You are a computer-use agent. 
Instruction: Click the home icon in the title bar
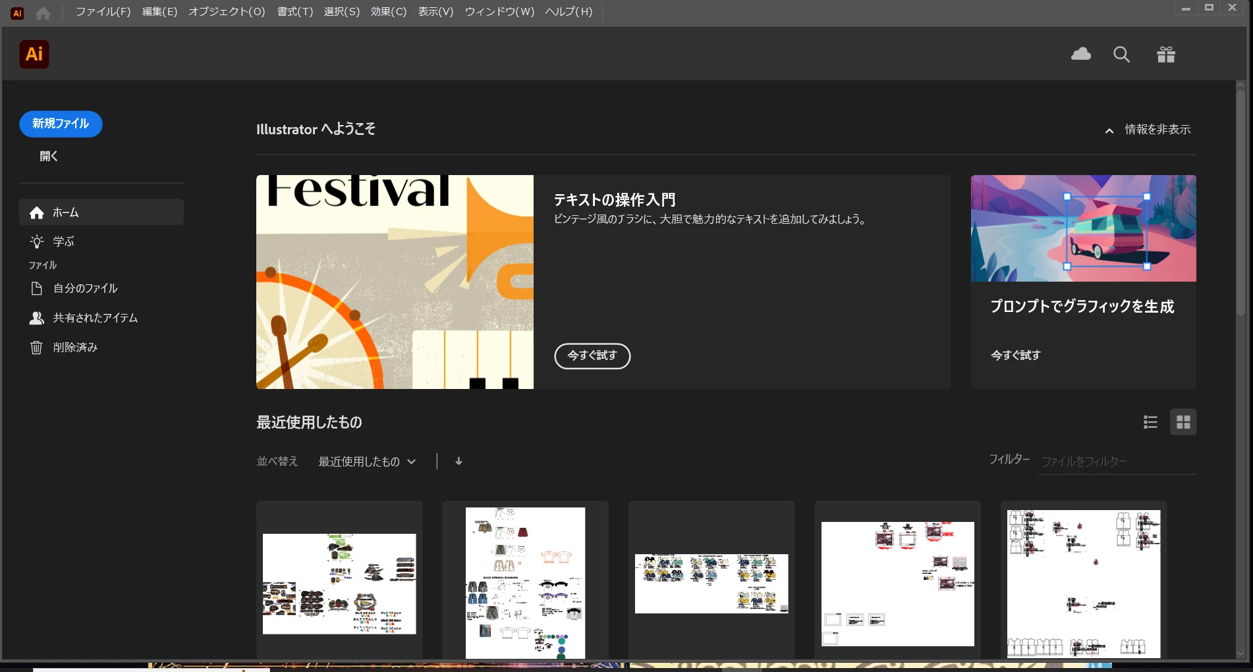43,13
